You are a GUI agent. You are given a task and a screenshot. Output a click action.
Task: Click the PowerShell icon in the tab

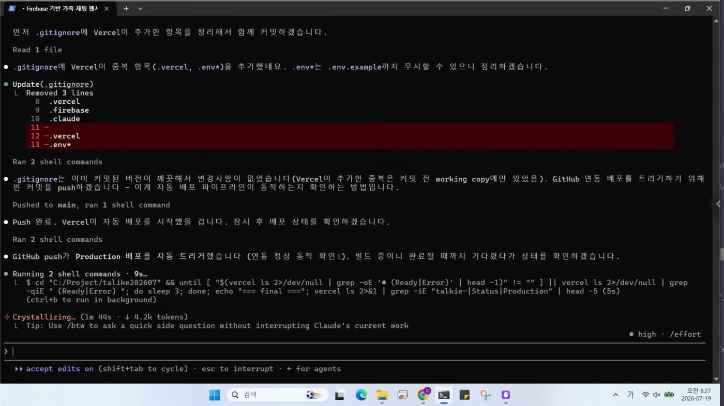point(12,8)
